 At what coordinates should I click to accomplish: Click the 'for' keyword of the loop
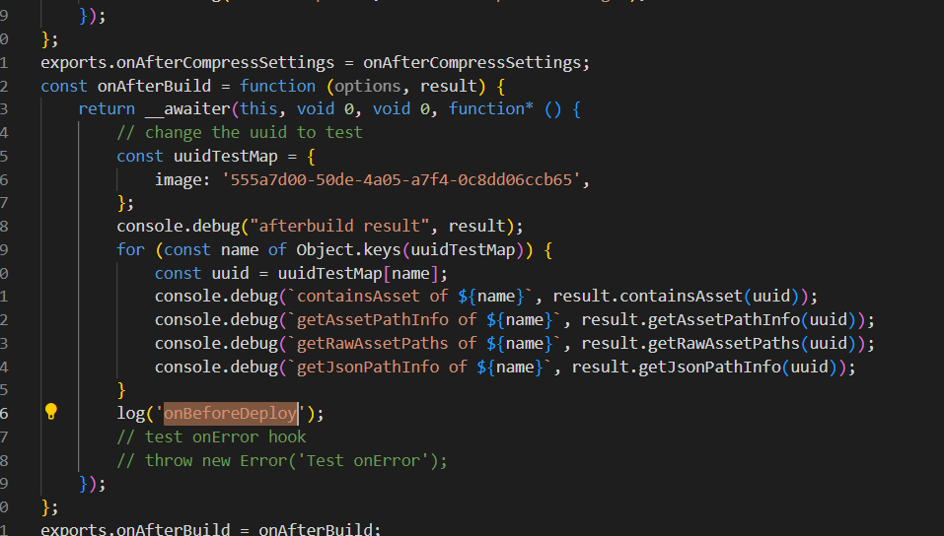130,249
